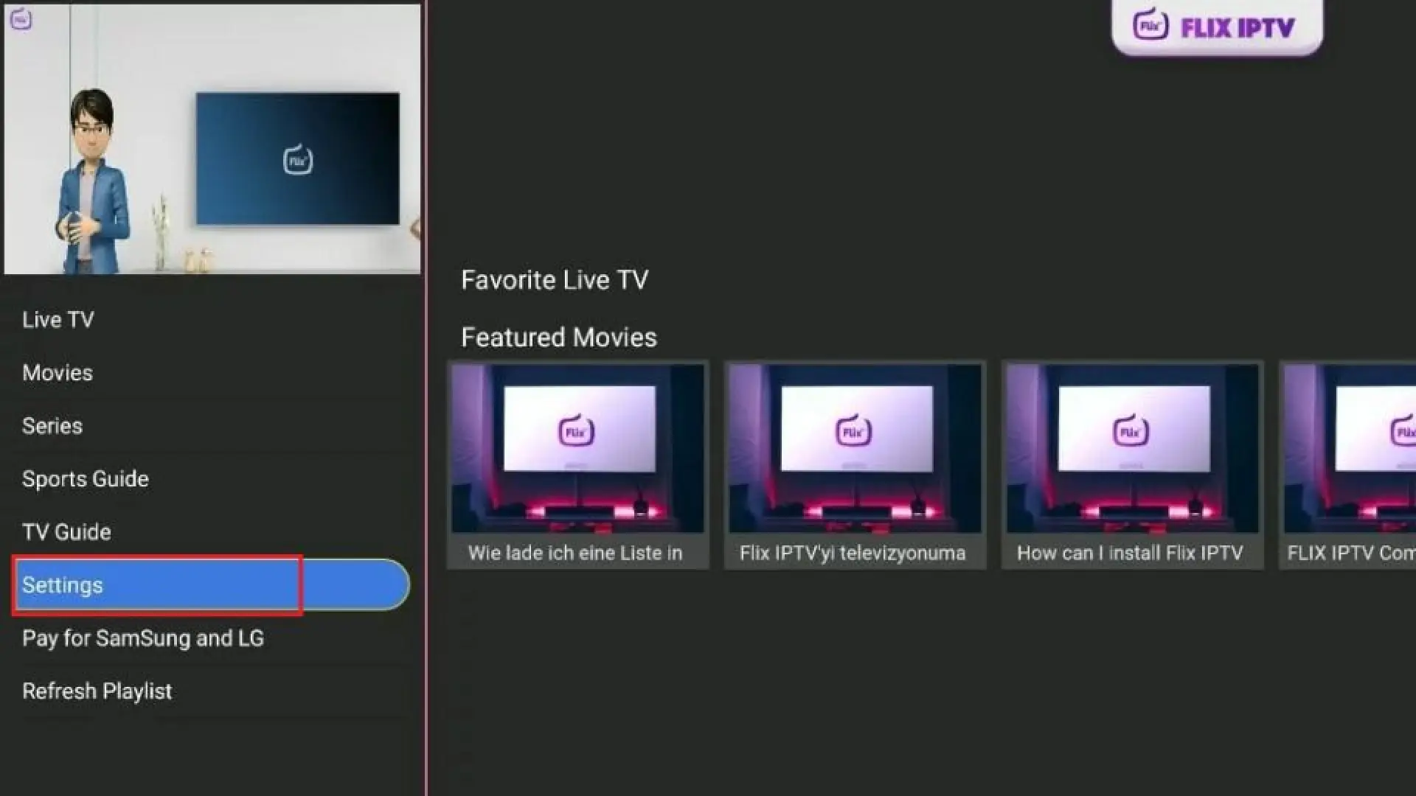Click the Refresh Playlist button

click(x=97, y=691)
